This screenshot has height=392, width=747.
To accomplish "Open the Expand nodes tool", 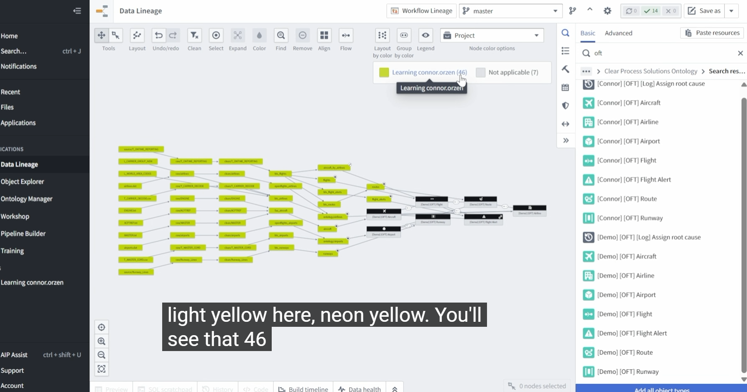I will click(237, 36).
